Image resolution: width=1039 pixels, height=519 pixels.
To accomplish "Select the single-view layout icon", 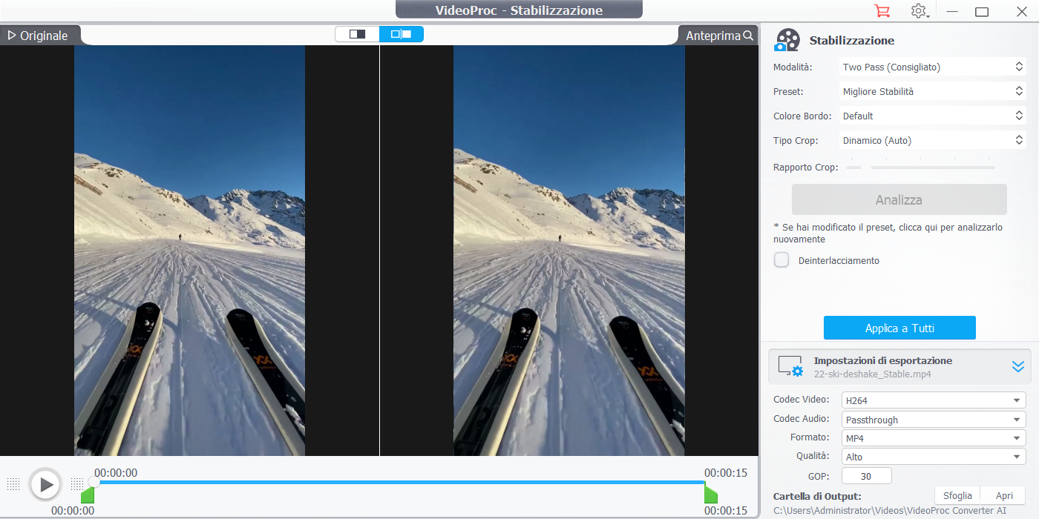I will click(357, 34).
